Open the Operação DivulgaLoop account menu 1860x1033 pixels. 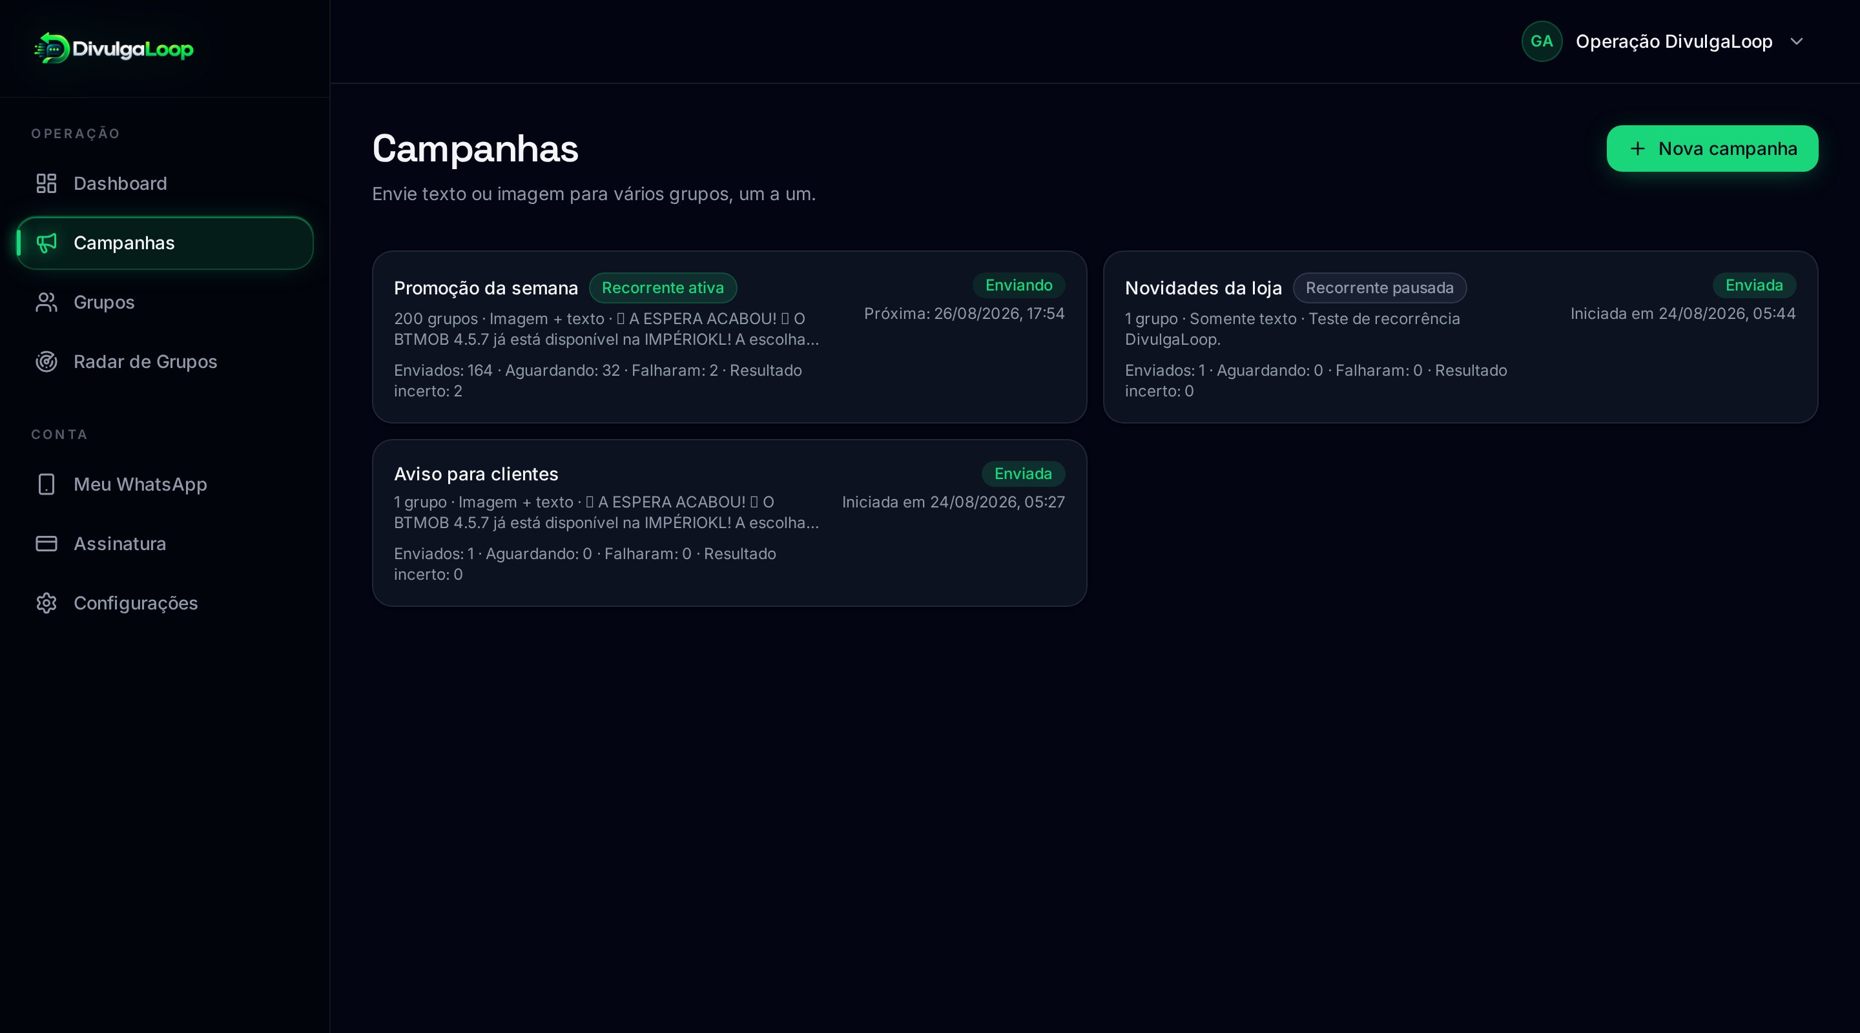coord(1664,41)
